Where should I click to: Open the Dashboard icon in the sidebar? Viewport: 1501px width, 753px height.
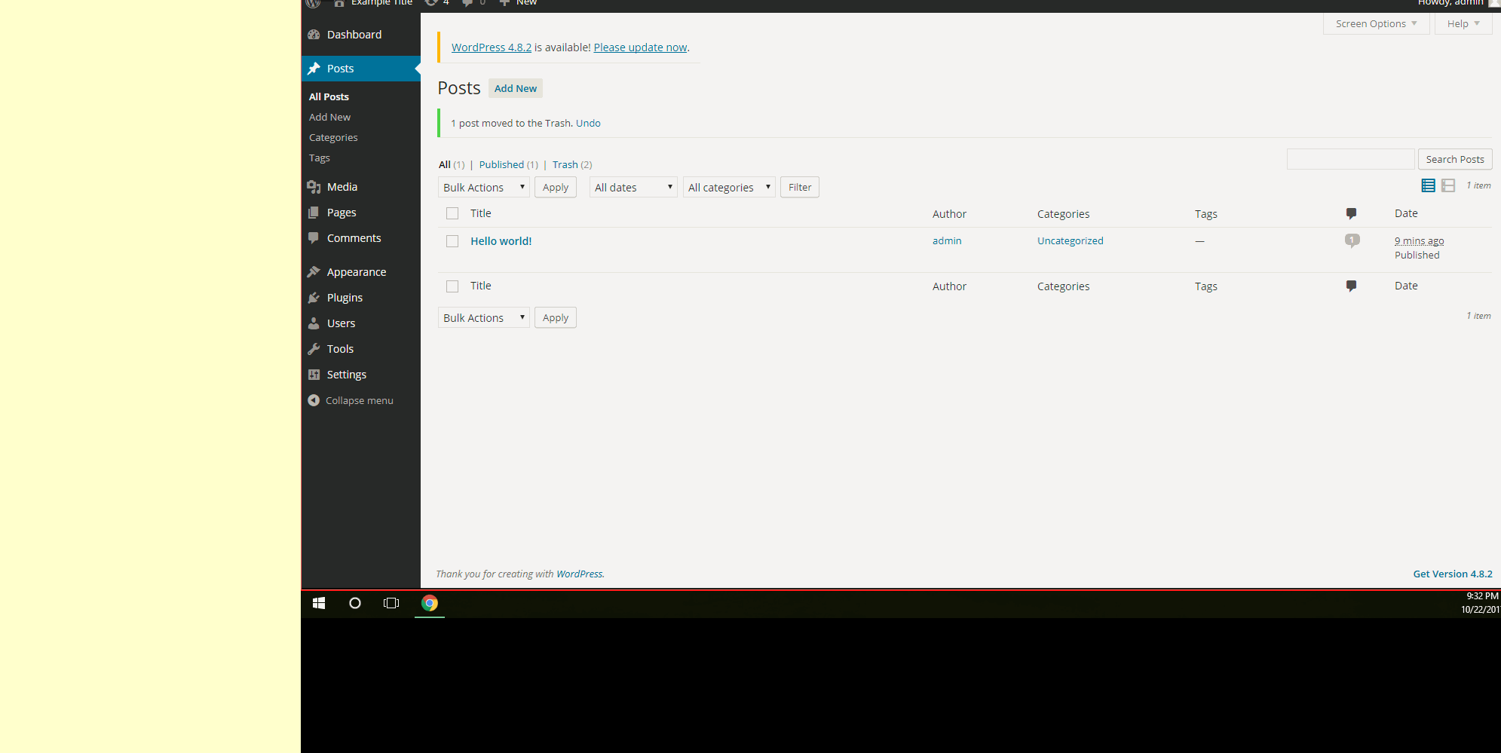coord(314,35)
